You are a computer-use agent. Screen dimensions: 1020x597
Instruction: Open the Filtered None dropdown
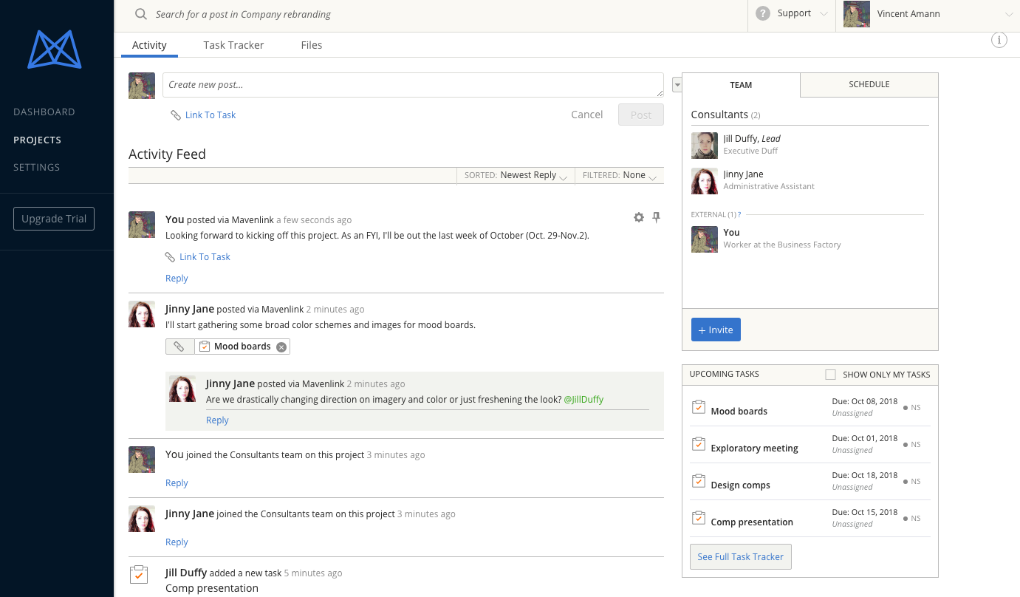(x=620, y=175)
